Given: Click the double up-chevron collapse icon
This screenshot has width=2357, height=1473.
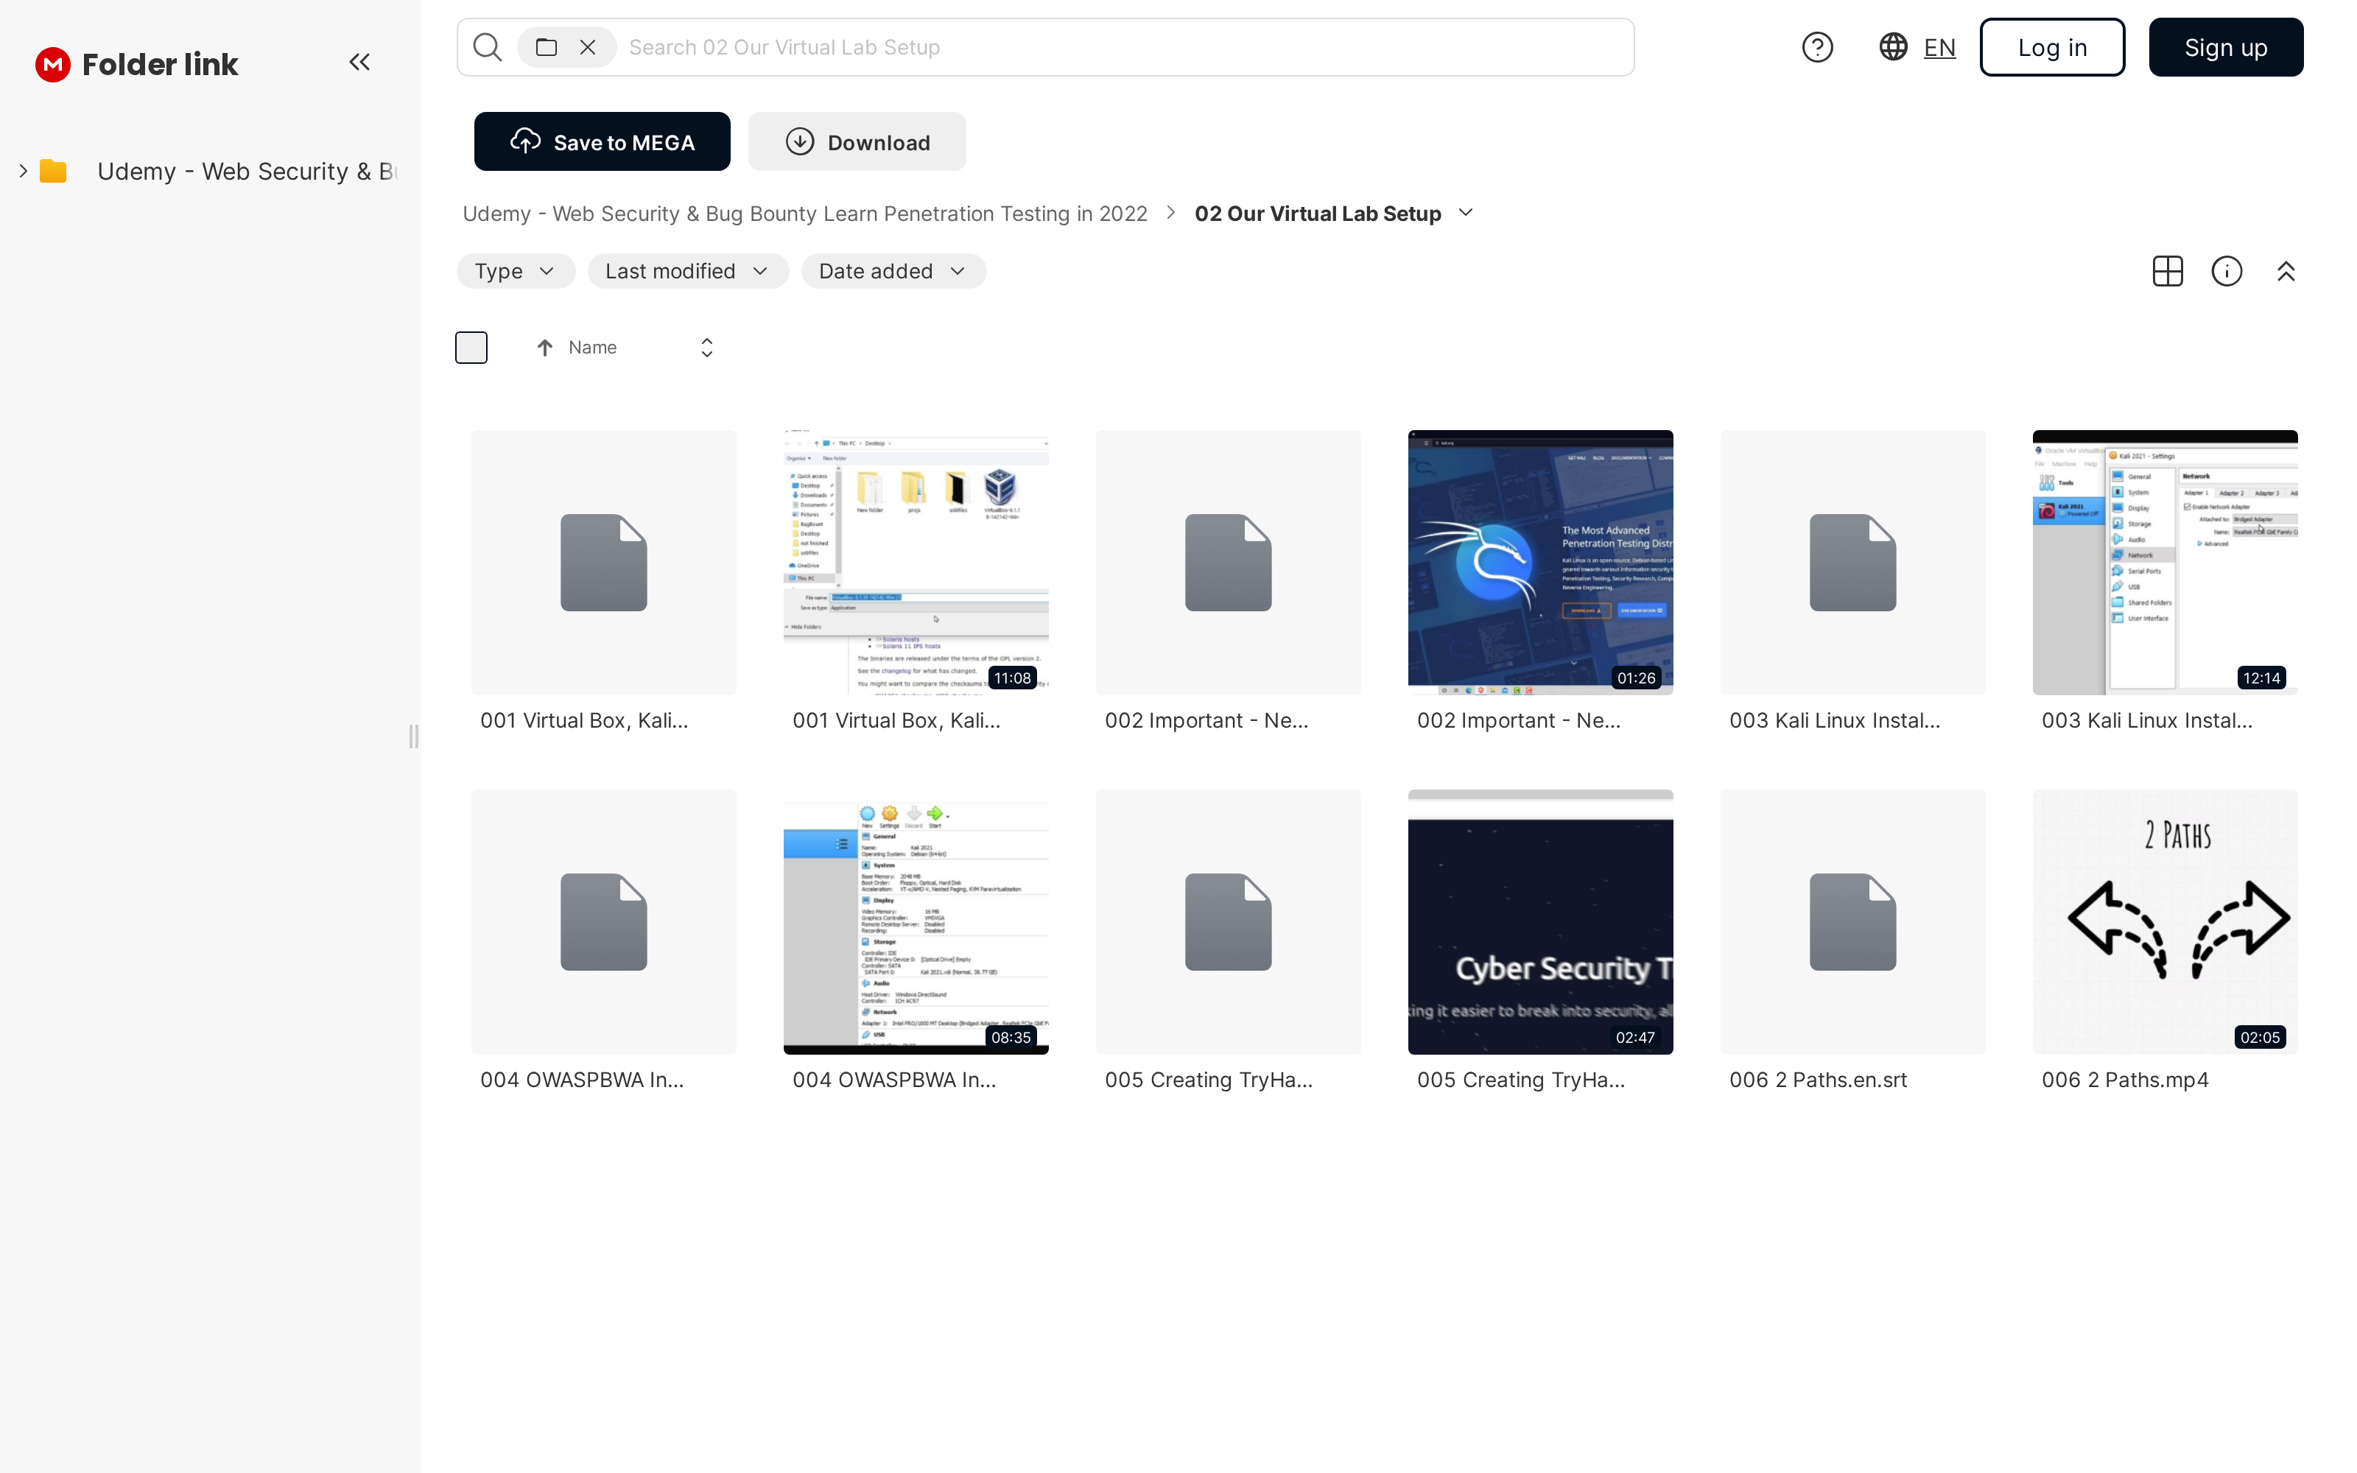Looking at the screenshot, I should coord(2286,271).
